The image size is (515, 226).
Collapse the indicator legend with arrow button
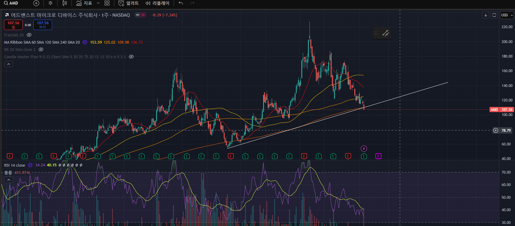pos(8,64)
